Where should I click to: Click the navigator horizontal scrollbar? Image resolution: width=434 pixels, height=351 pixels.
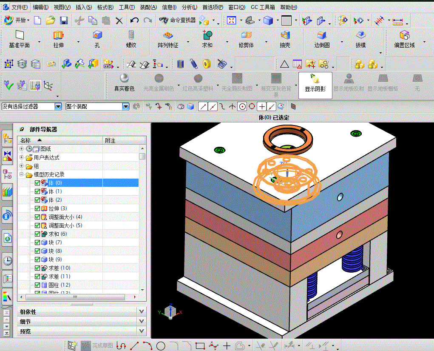click(x=75, y=297)
